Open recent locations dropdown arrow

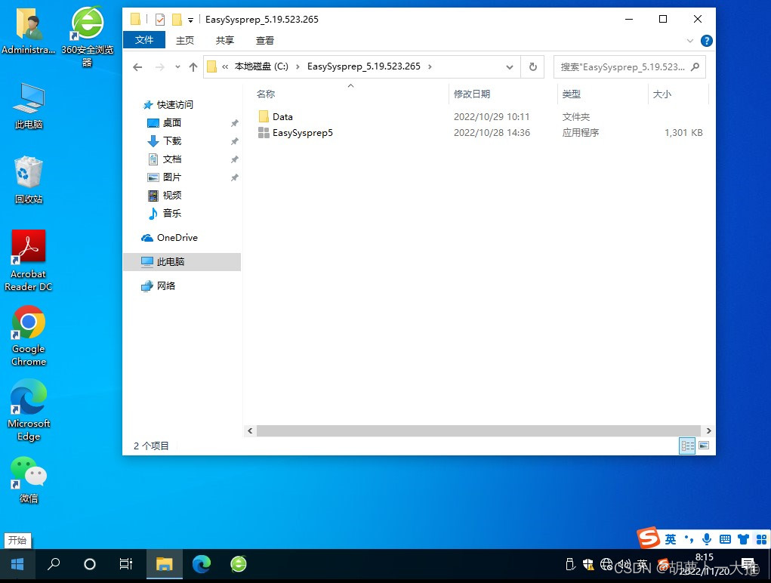177,67
